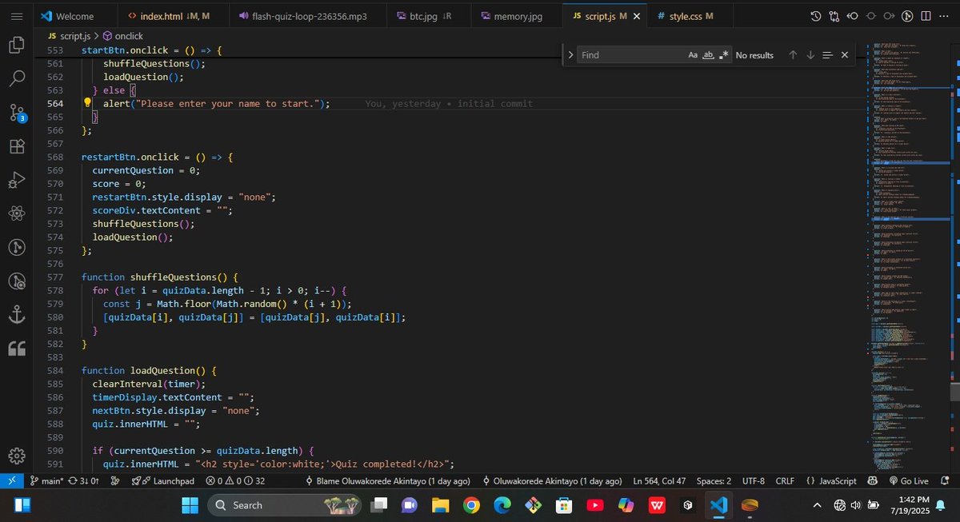The height and width of the screenshot is (522, 960).
Task: Click the lightbulb code action on line 564
Action: pos(87,103)
